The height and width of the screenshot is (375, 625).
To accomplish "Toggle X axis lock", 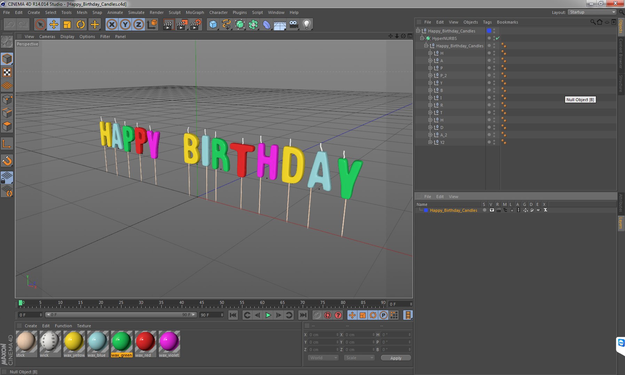I will pyautogui.click(x=112, y=24).
